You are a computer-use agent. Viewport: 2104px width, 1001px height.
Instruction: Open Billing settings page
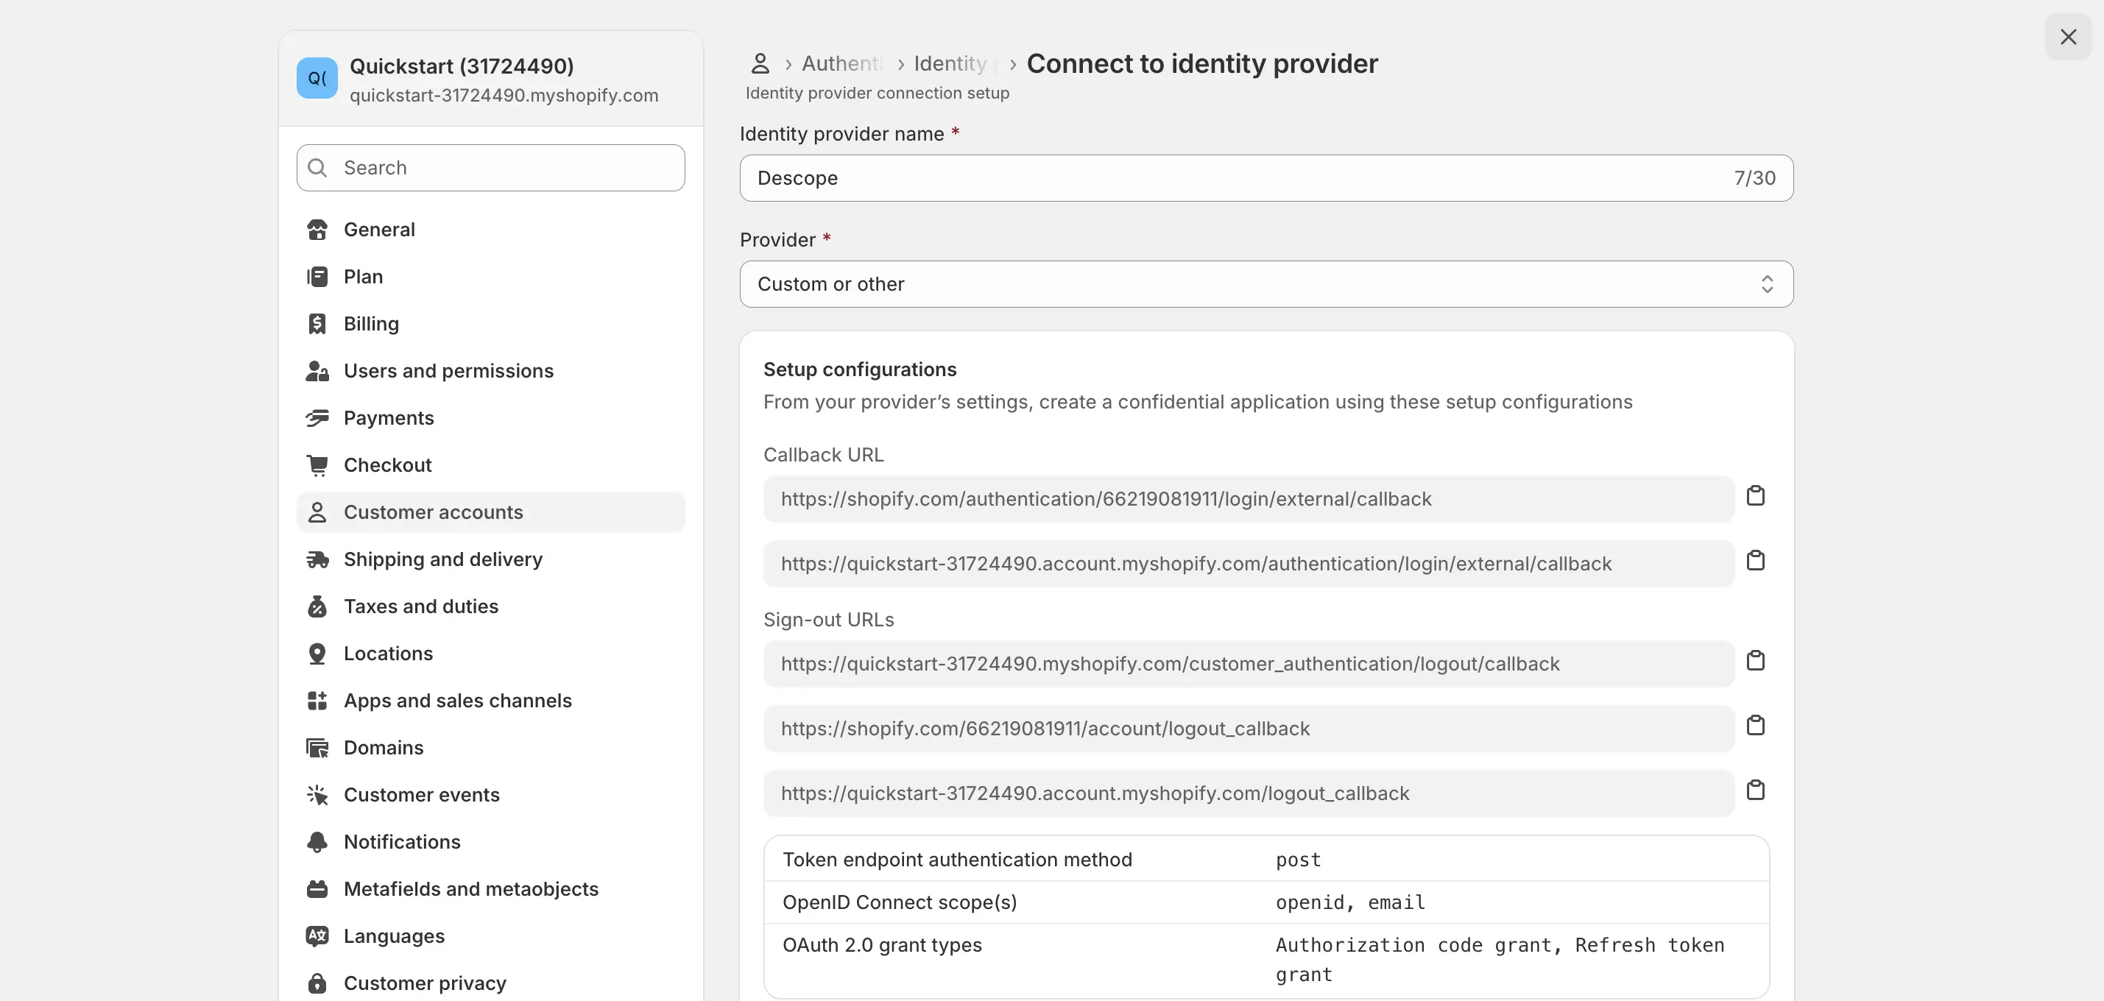tap(490, 324)
